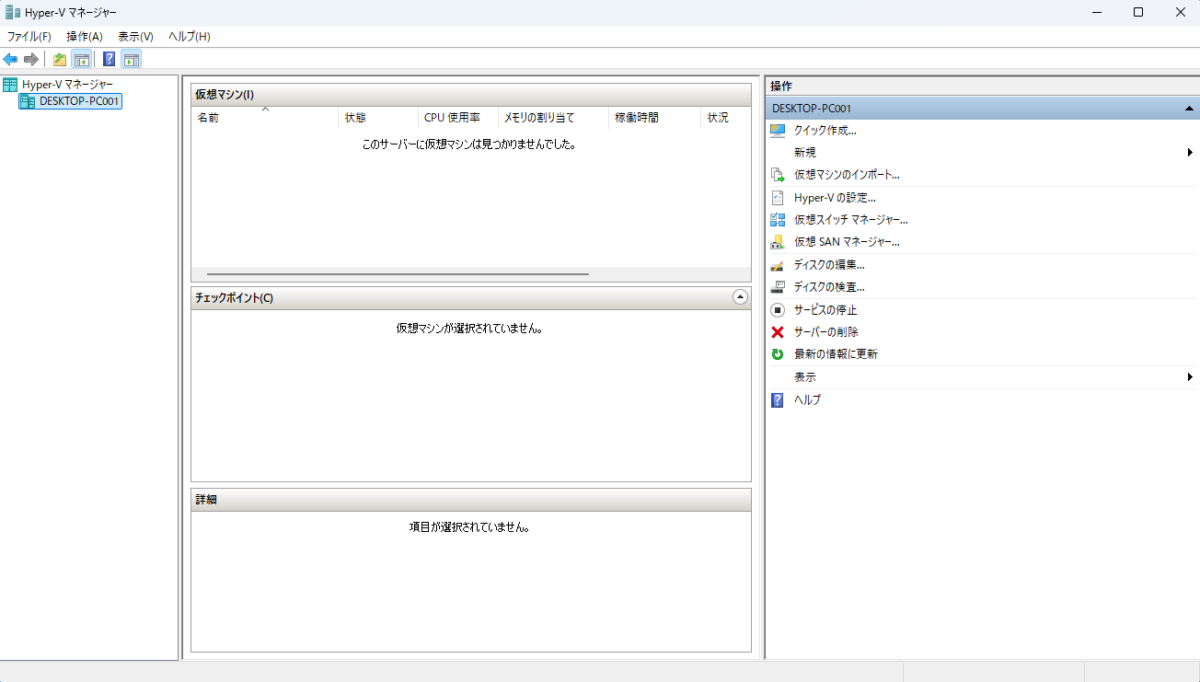Sort by 状態 column header
Screen dimensions: 1200x682
[x=378, y=118]
